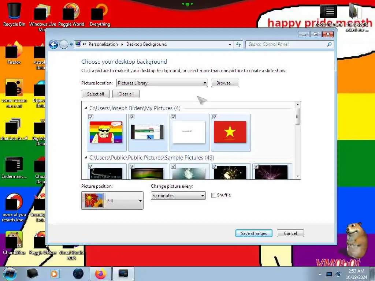Switch to Firefox in the taskbar
375x281 pixels.
(x=100, y=274)
